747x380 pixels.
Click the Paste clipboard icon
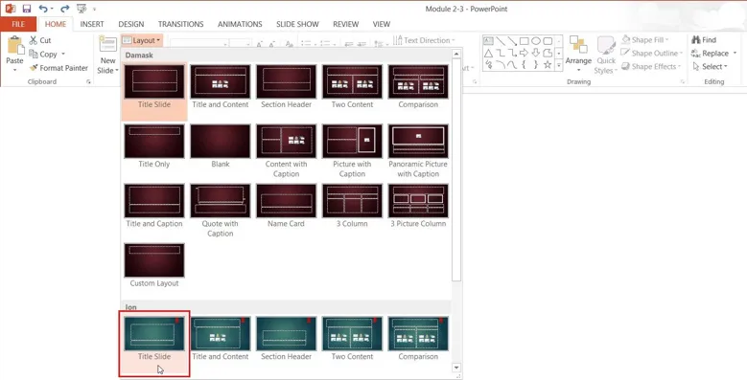(x=14, y=45)
